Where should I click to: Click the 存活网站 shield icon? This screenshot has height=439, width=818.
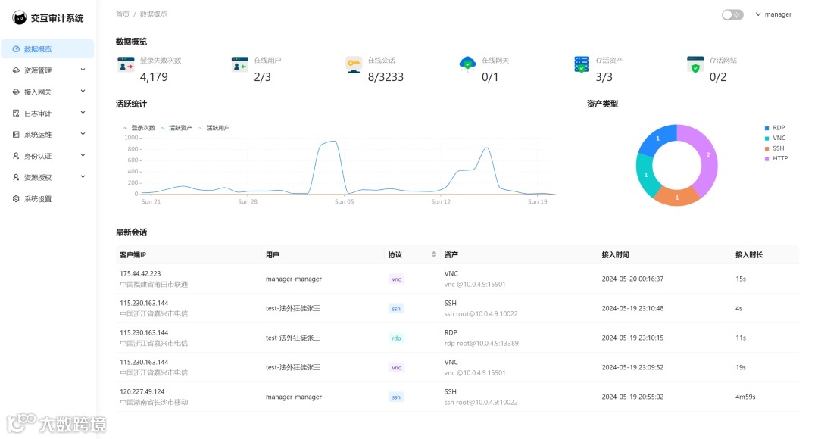tap(695, 64)
